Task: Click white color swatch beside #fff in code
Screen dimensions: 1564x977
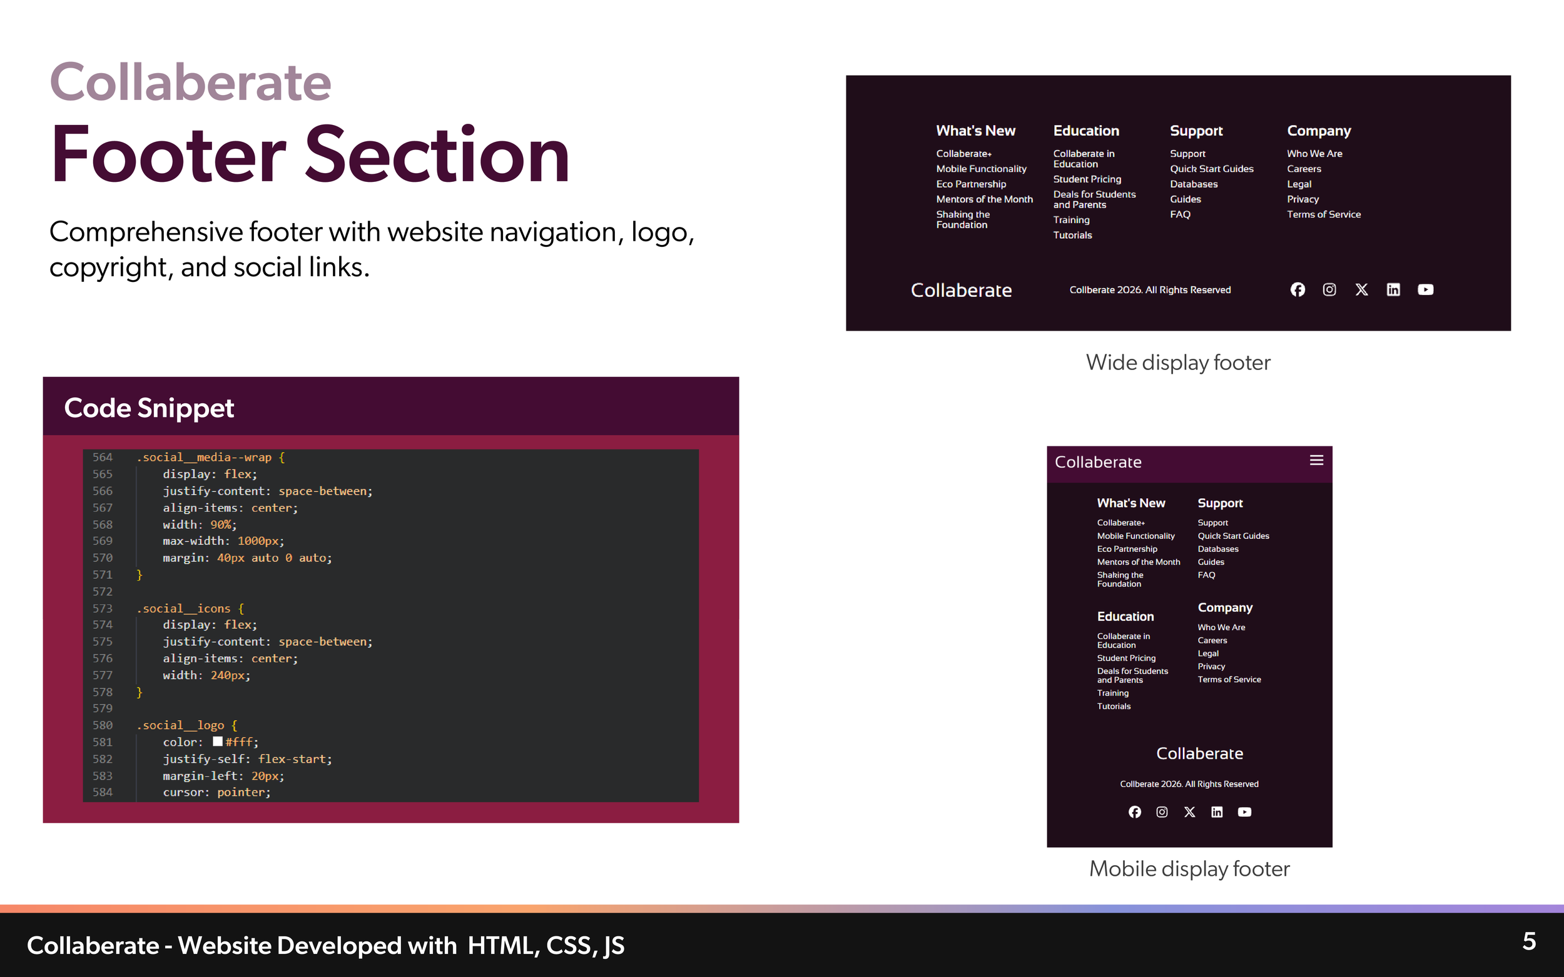Action: pos(218,741)
